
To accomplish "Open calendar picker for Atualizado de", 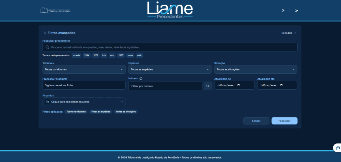I will (x=238, y=85).
